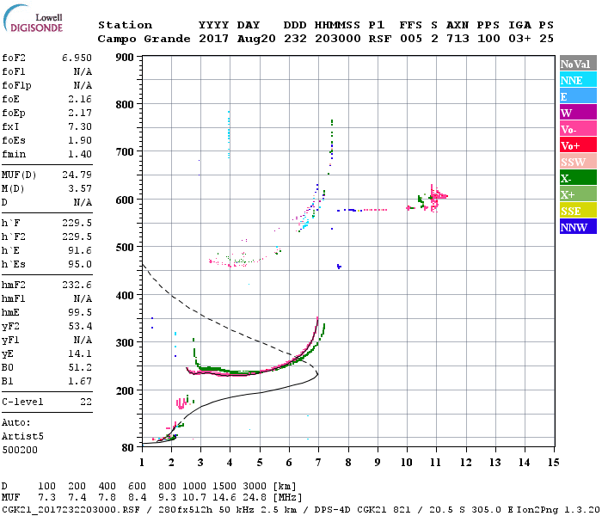Select the NNW dark blue legend swatch
This screenshot has height=516, width=602.
click(x=578, y=227)
